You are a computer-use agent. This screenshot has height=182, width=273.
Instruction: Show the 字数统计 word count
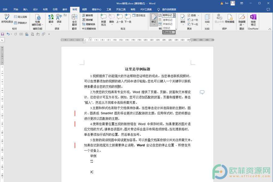(20, 23)
